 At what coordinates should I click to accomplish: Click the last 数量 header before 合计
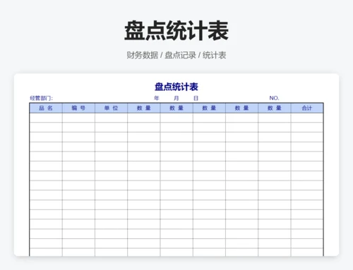275,108
